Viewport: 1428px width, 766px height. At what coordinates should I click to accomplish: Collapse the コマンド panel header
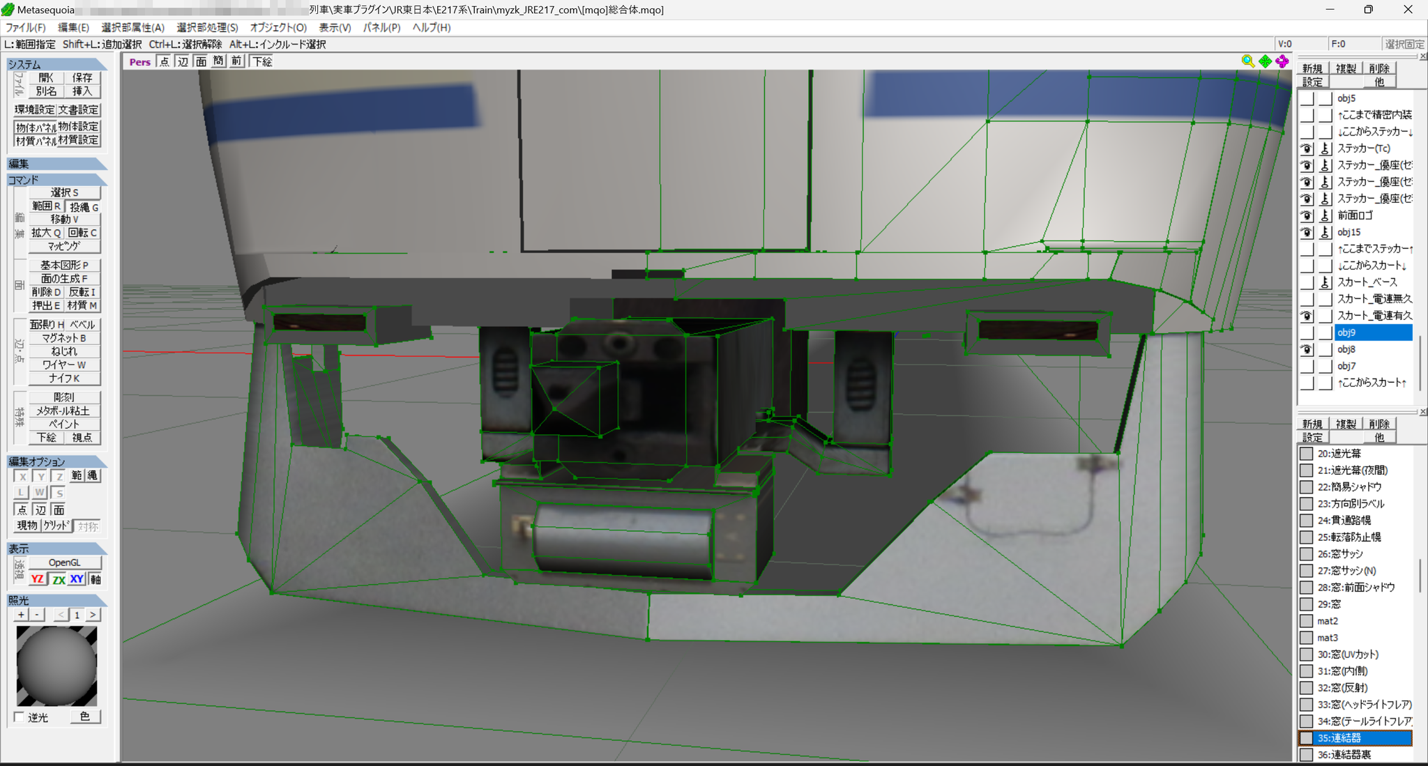(x=56, y=180)
